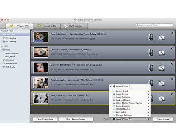Select Converting in Pending Files sidebar
The width and height of the screenshot is (176, 133).
(15, 34)
